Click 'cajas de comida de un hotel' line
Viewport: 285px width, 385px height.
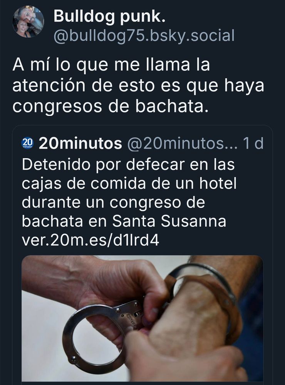(x=129, y=184)
